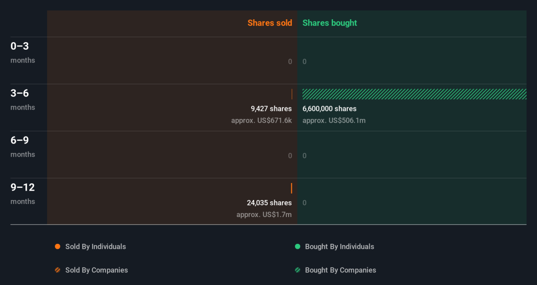Screen dimensions: 537x285
Task: Click the Shares bought column header
Action: pyautogui.click(x=330, y=23)
